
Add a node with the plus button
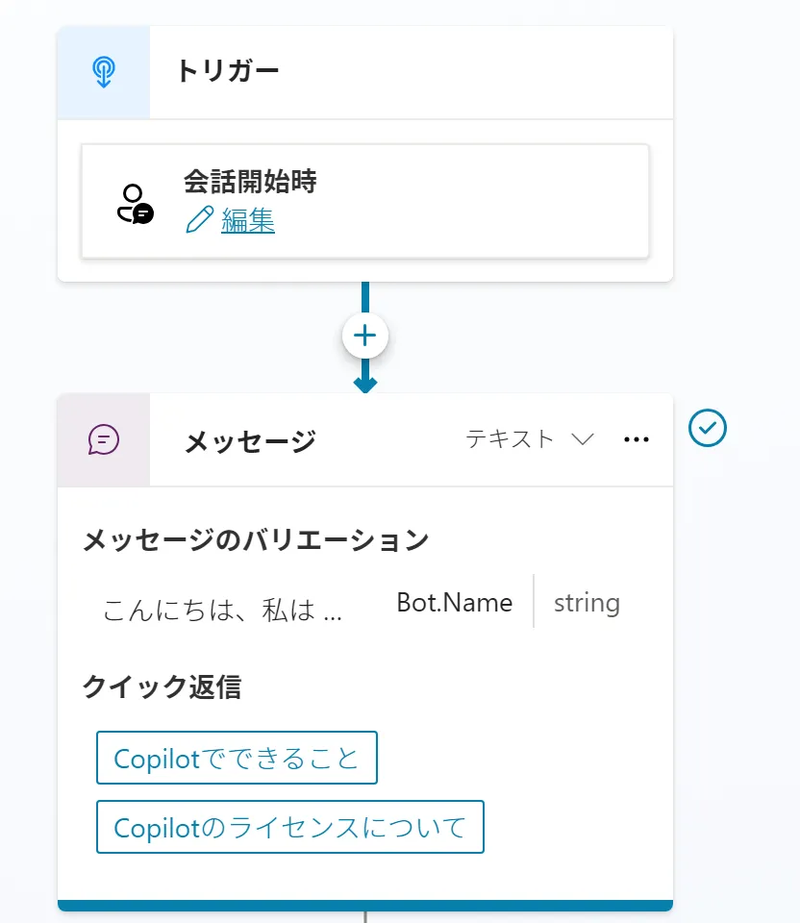click(x=365, y=336)
